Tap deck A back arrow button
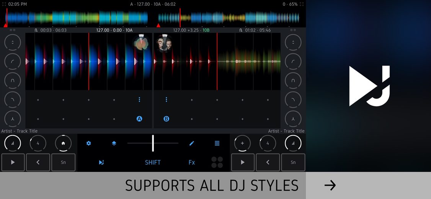This screenshot has width=431, height=199. (38, 162)
